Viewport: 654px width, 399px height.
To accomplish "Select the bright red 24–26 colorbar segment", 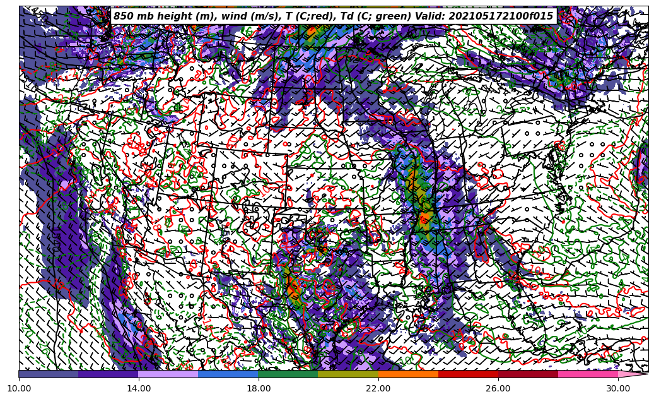I will (x=468, y=374).
